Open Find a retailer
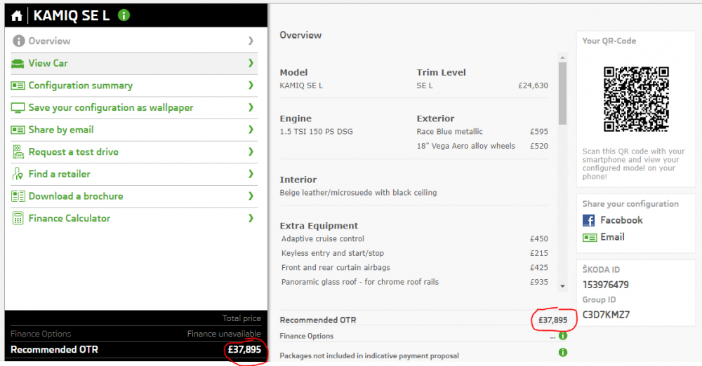The image size is (702, 366). pyautogui.click(x=134, y=174)
